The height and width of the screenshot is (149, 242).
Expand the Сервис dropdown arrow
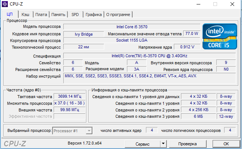point(163,144)
